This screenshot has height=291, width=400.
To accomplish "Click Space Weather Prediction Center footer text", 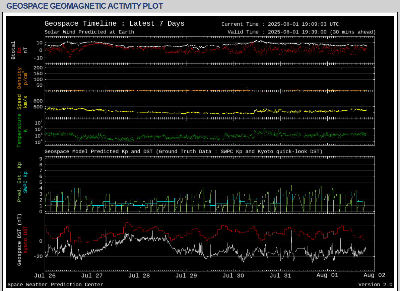I will point(55,285).
